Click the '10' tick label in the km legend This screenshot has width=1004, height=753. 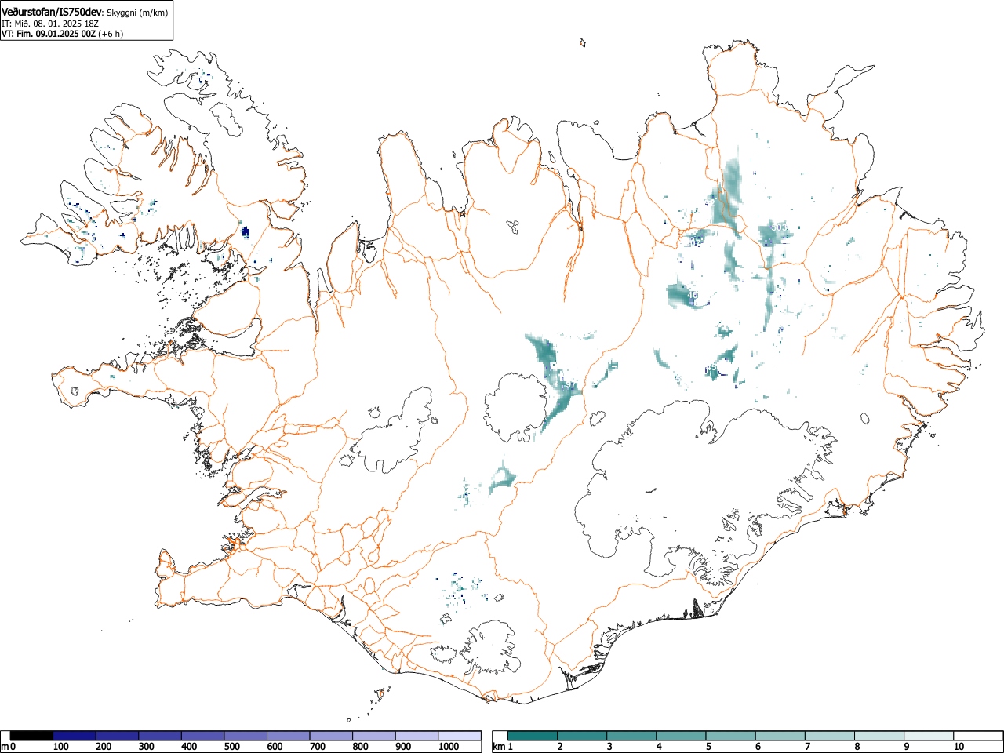[x=959, y=747]
